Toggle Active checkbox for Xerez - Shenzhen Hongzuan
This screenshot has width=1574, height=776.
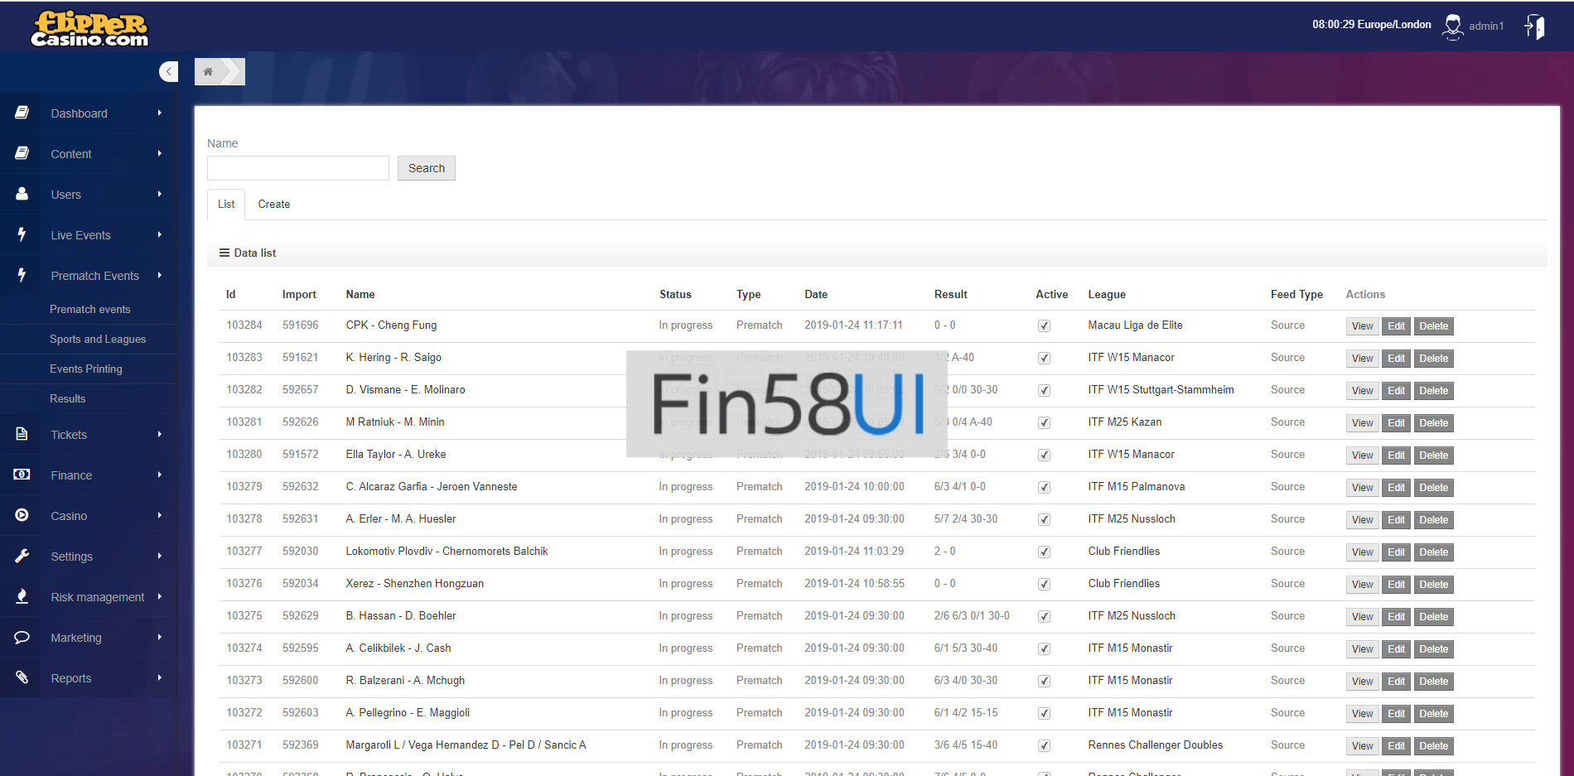(1044, 585)
